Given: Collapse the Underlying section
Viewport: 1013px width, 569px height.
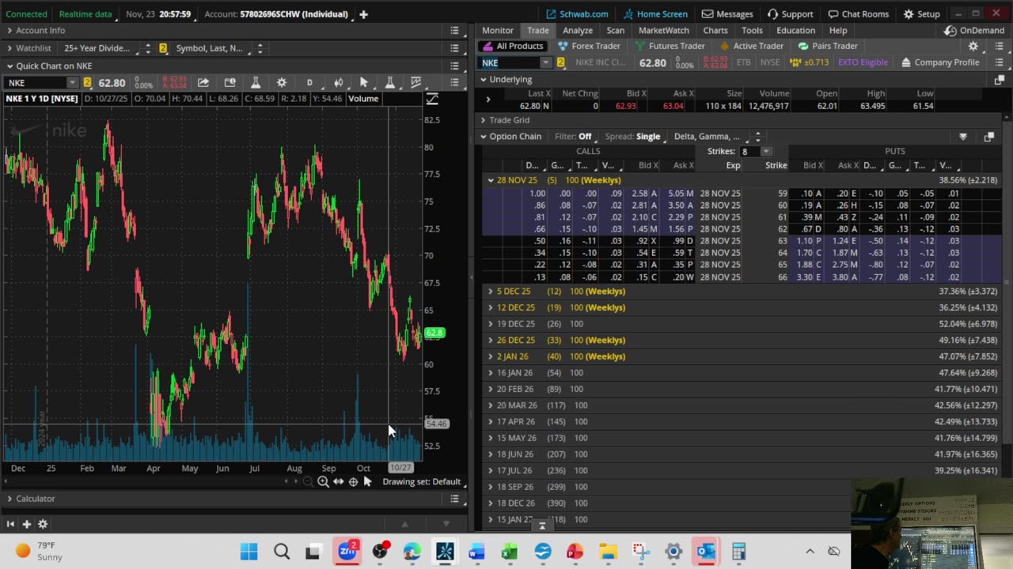Looking at the screenshot, I should (483, 79).
